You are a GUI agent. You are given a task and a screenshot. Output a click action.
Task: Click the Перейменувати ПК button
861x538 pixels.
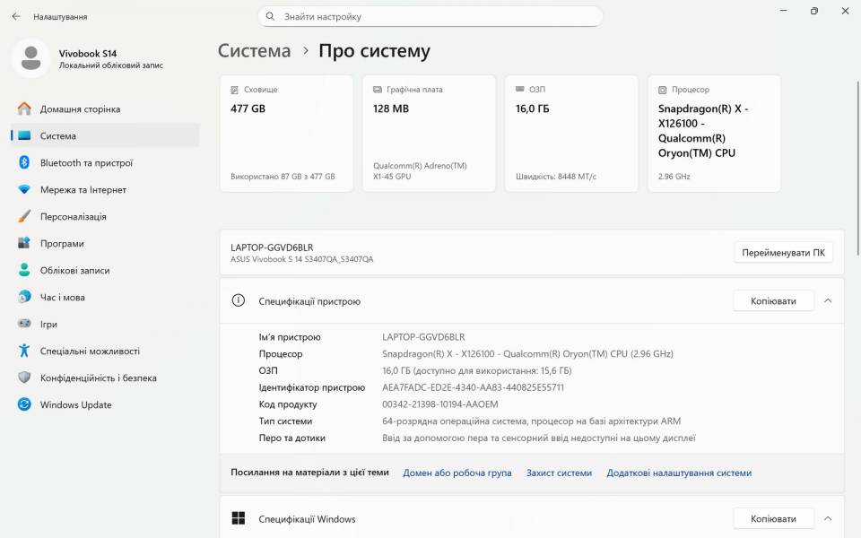[781, 251]
